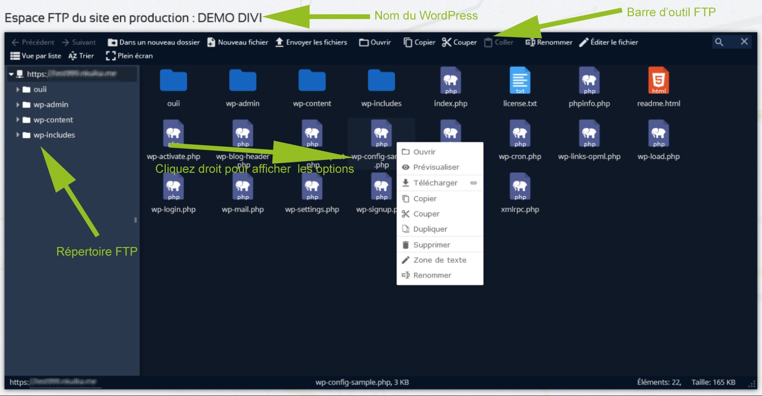Choose Copier in the context menu
The width and height of the screenshot is (762, 396).
tap(440, 198)
